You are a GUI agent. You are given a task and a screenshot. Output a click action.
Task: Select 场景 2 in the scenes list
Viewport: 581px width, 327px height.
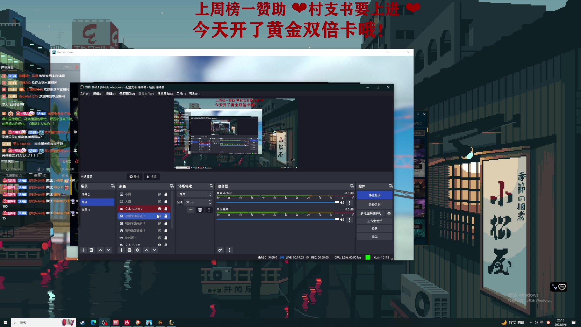pyautogui.click(x=97, y=194)
